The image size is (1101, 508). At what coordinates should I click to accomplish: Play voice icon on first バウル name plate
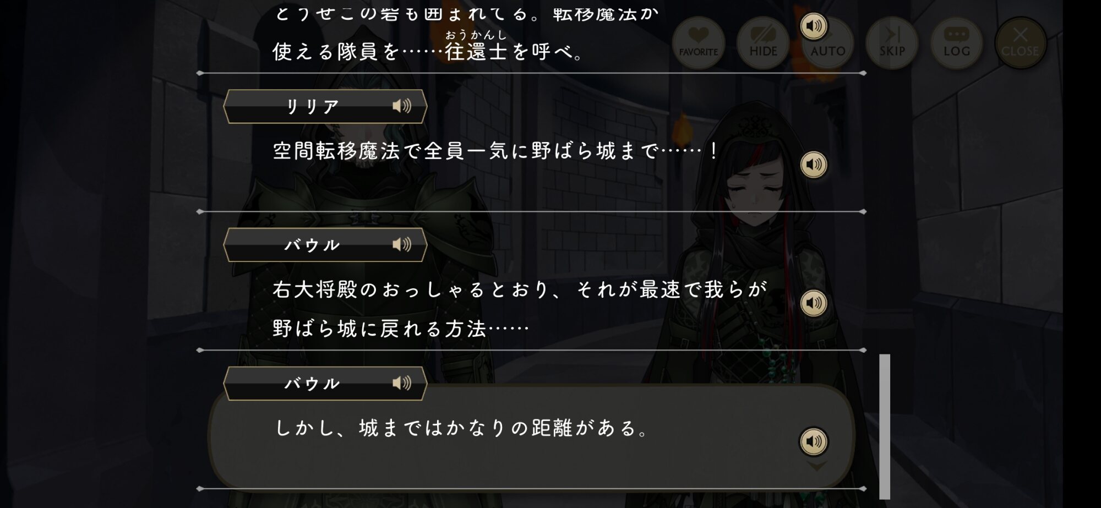402,244
